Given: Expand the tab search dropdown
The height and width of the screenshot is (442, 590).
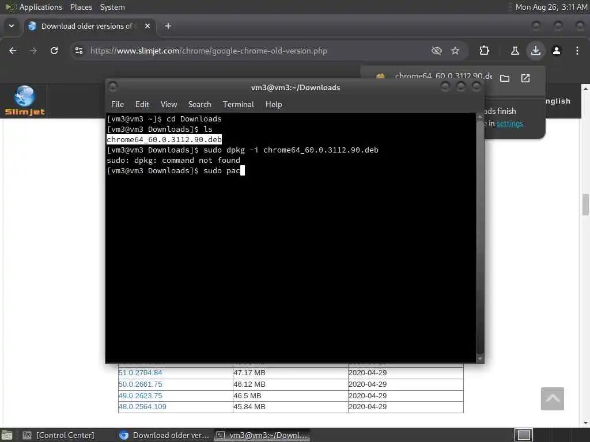Looking at the screenshot, I should point(12,26).
